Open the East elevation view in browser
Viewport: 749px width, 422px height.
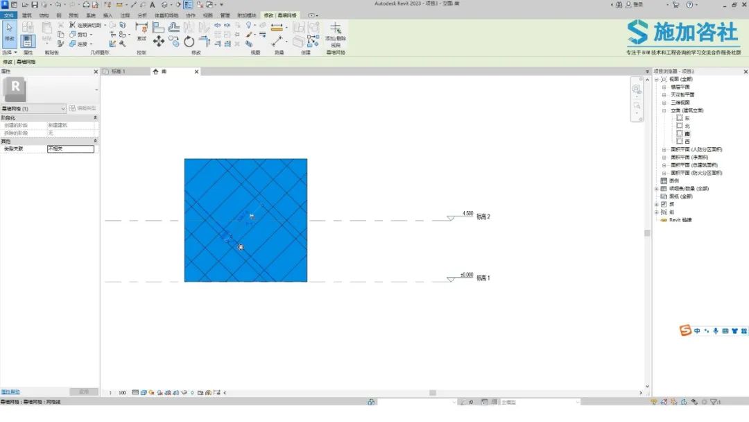pos(687,118)
